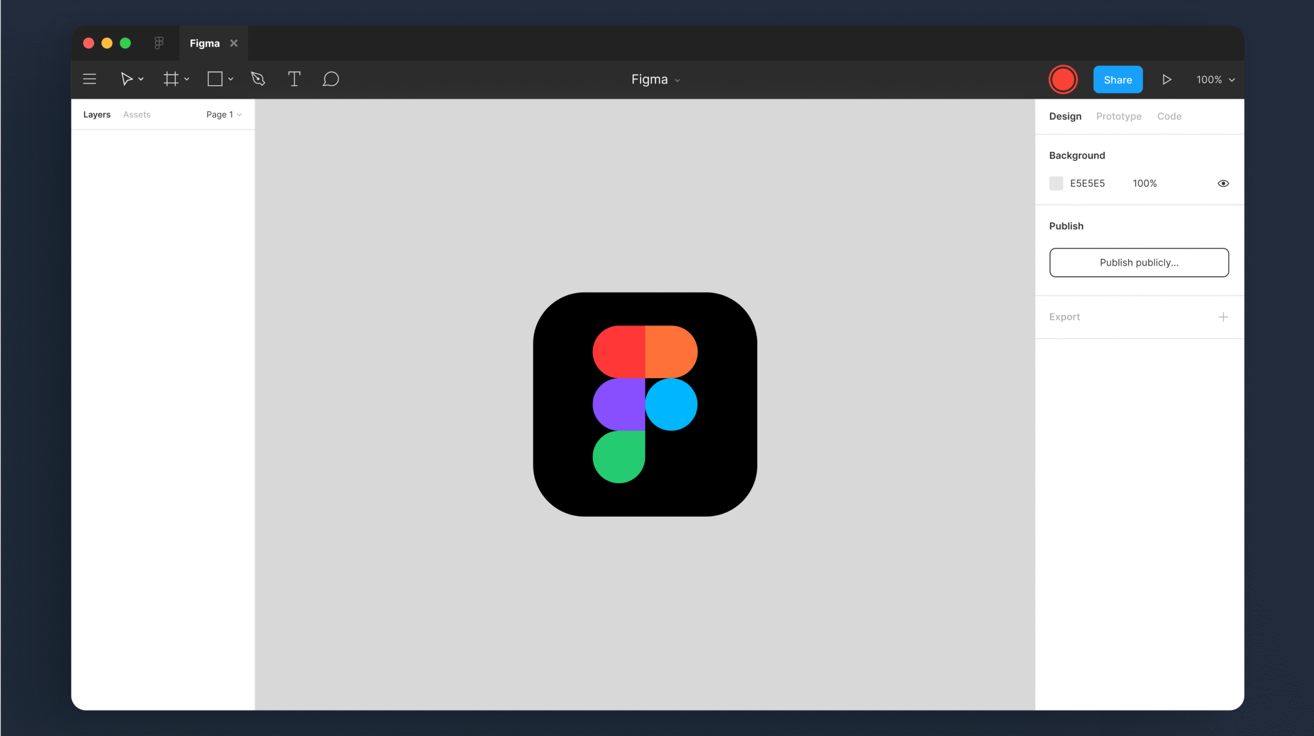Click the Publish publicly button
This screenshot has height=736, width=1314.
[1138, 262]
